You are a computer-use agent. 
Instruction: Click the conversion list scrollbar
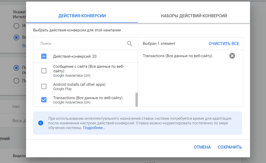136,99
